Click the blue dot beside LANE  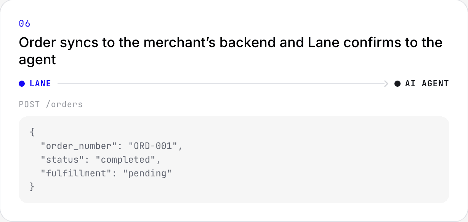(x=22, y=84)
